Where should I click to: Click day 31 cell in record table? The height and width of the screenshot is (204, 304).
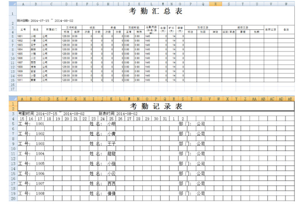[164, 119]
